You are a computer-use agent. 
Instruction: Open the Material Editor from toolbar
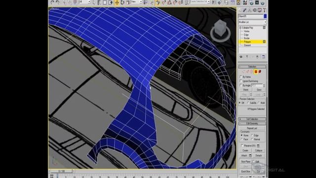pyautogui.click(x=245, y=2)
